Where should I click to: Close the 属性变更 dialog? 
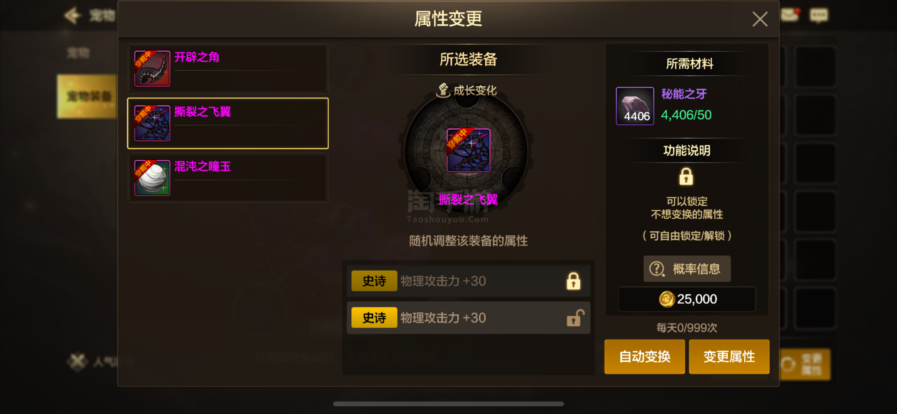(x=760, y=19)
